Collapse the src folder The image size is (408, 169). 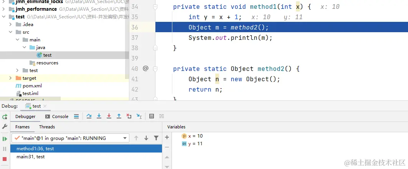click(x=10, y=32)
